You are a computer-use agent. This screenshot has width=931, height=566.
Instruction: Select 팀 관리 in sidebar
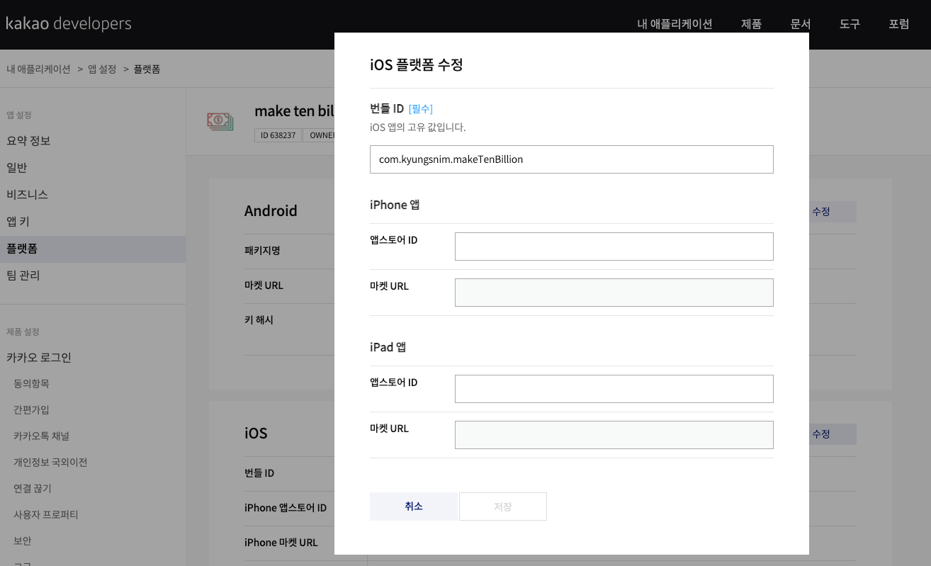click(x=93, y=276)
